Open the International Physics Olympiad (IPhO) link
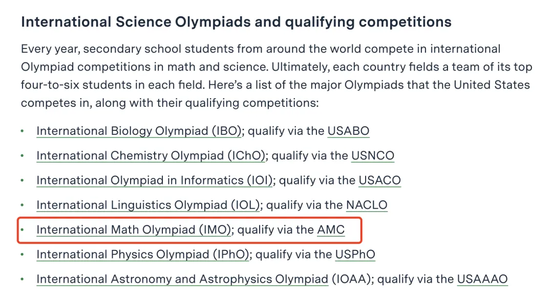Screen dimensions: 553x299 [143, 254]
